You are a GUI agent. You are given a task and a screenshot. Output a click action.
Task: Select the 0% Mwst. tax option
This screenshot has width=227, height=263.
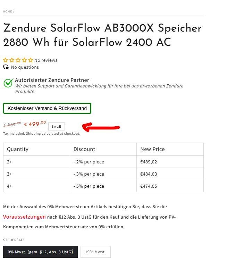(40, 252)
